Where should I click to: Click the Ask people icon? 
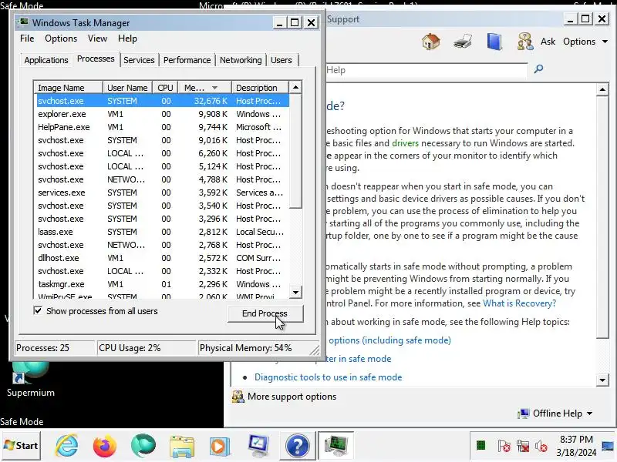pyautogui.click(x=525, y=42)
